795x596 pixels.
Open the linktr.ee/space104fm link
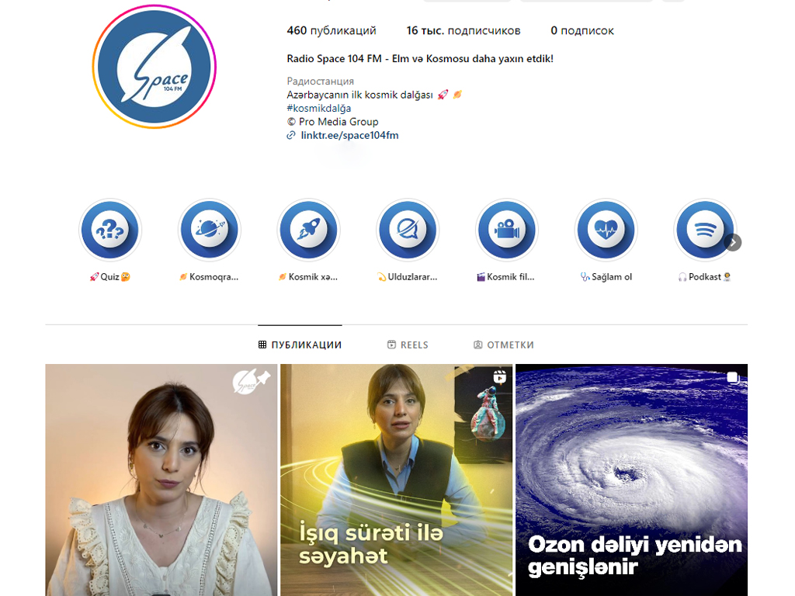349,135
